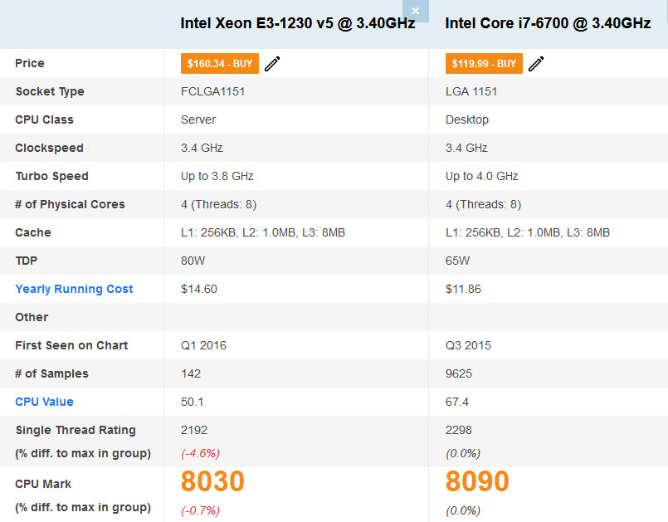Image resolution: width=668 pixels, height=522 pixels.
Task: Click the Up to 3.8 GHz turbo value
Action: 217,176
